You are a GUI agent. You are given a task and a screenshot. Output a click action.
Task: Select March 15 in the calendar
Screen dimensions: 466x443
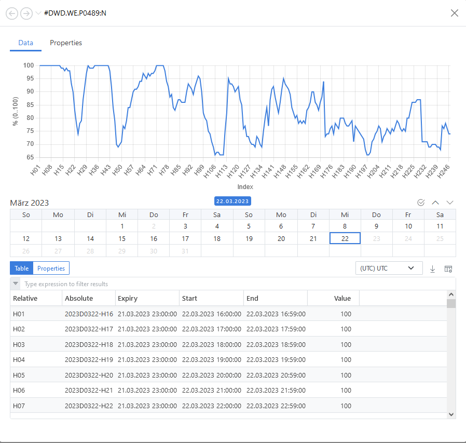122,239
